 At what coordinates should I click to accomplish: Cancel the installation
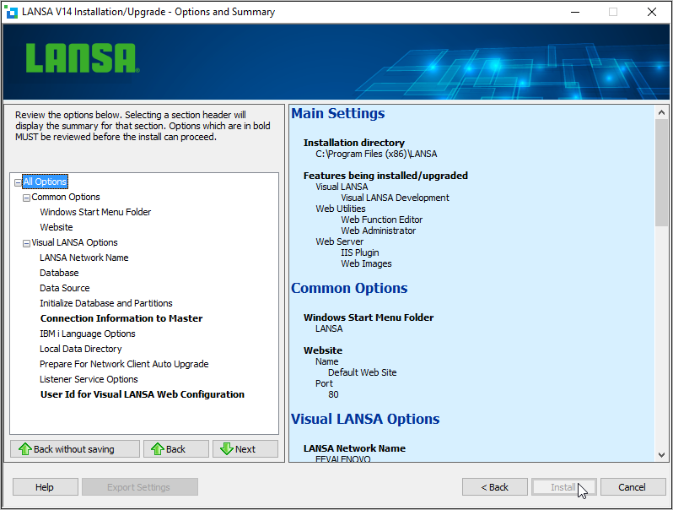tap(633, 487)
